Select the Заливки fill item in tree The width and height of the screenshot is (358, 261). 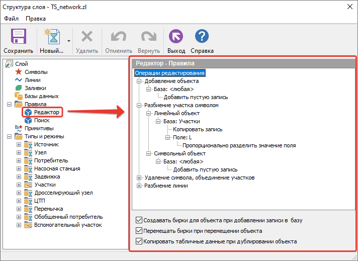[35, 88]
